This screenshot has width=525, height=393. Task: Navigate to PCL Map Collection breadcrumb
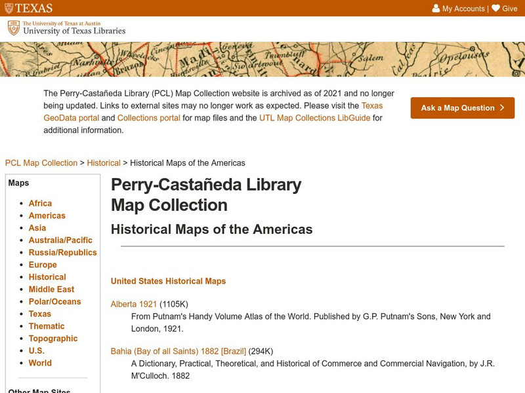click(x=41, y=162)
